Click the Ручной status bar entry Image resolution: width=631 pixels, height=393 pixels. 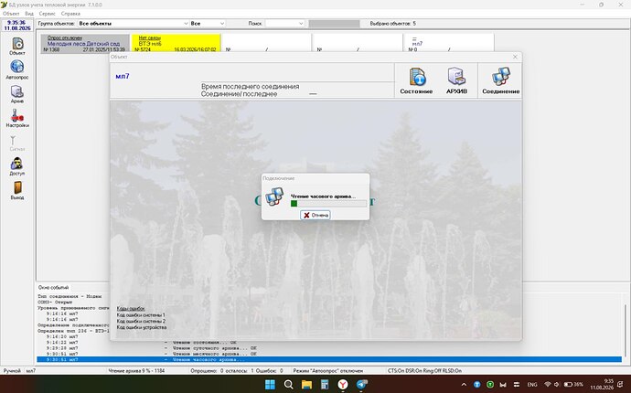tap(12, 371)
